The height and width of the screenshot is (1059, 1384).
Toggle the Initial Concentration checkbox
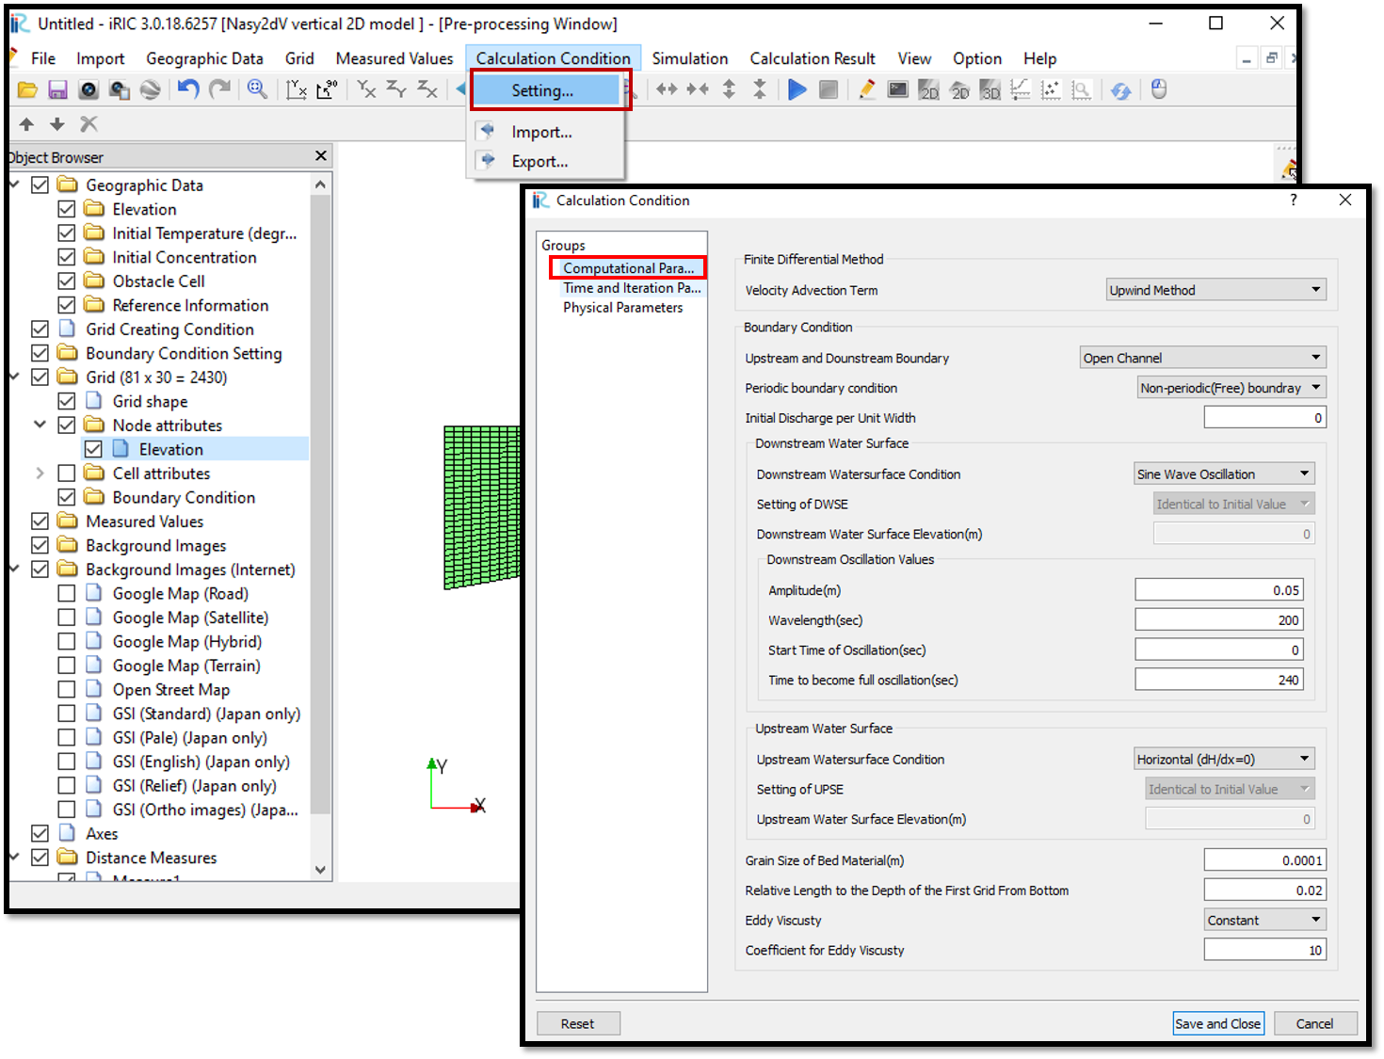66,257
